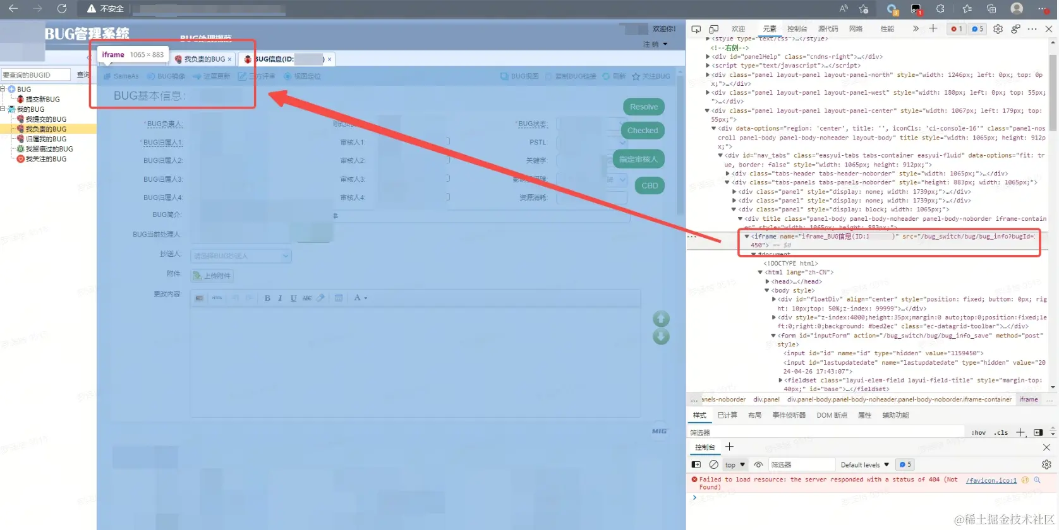1059x530 pixels.
Task: Collapse the BUG tree node
Action: click(x=3, y=89)
